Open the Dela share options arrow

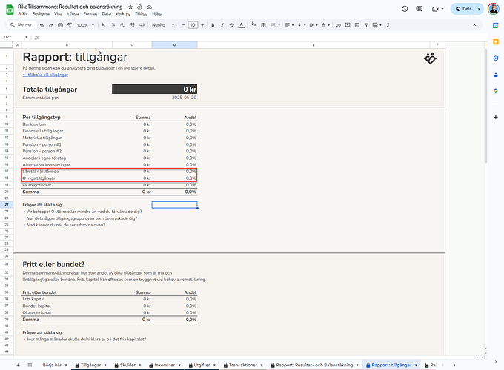click(477, 9)
